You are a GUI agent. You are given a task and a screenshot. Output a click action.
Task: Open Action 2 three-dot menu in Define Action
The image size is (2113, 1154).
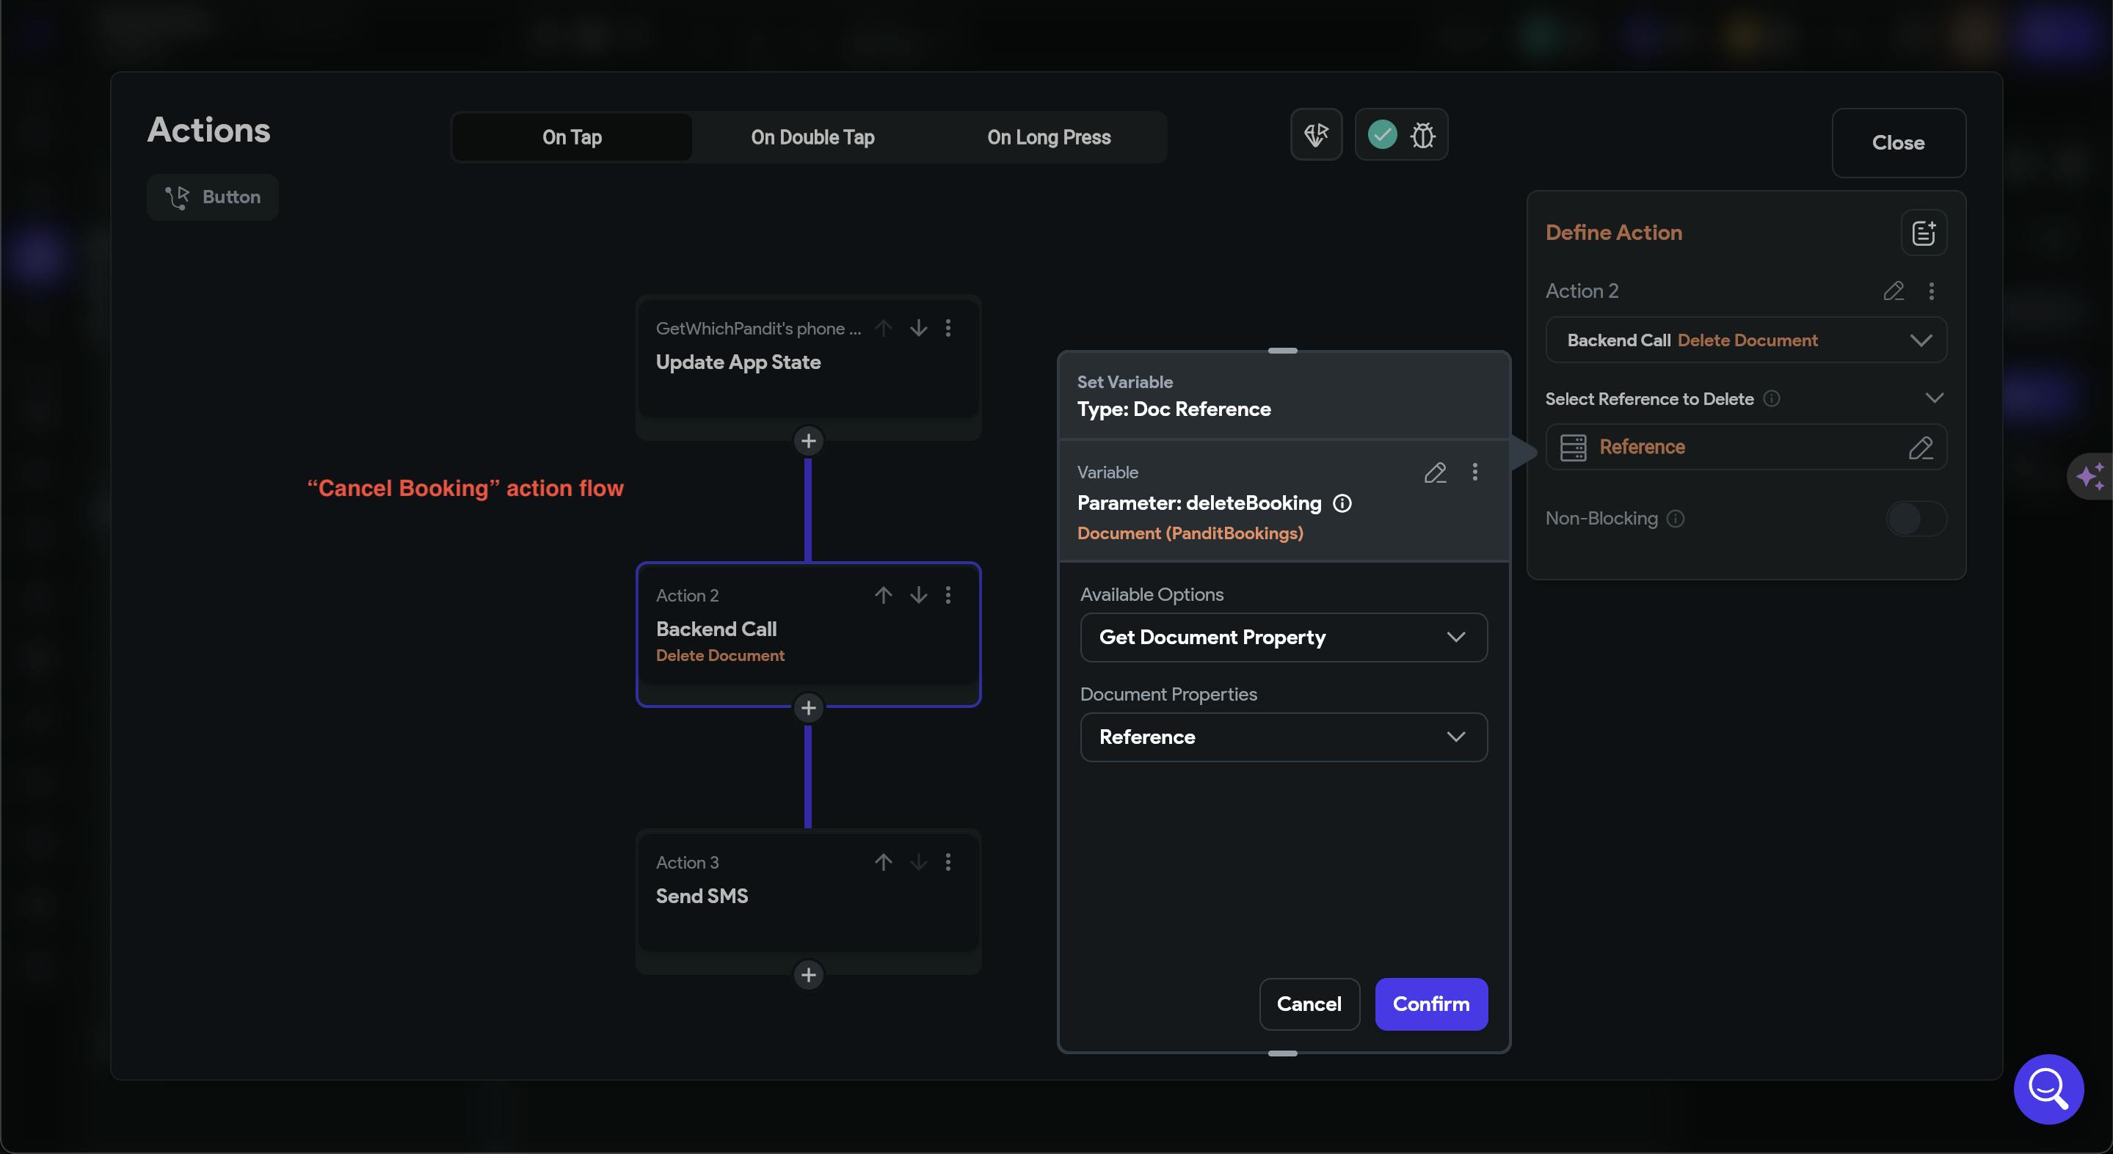coord(1932,291)
